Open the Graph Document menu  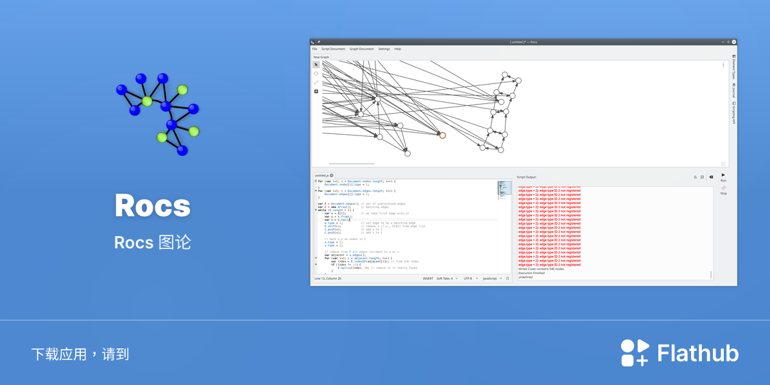[x=362, y=49]
